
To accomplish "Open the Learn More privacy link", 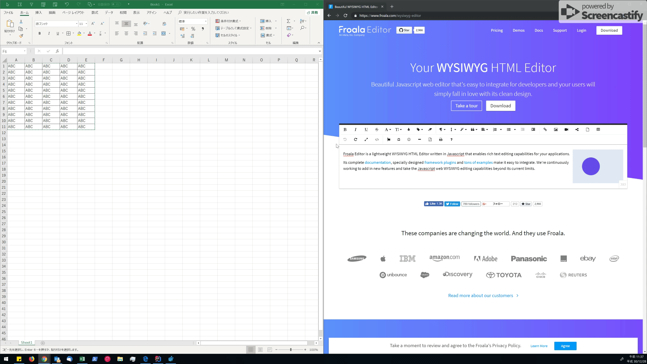I will tap(539, 346).
